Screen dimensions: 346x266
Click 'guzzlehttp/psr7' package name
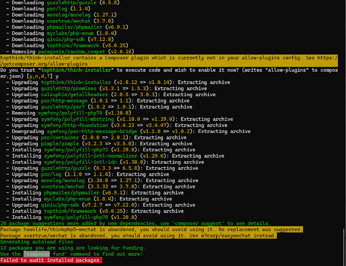63,107
